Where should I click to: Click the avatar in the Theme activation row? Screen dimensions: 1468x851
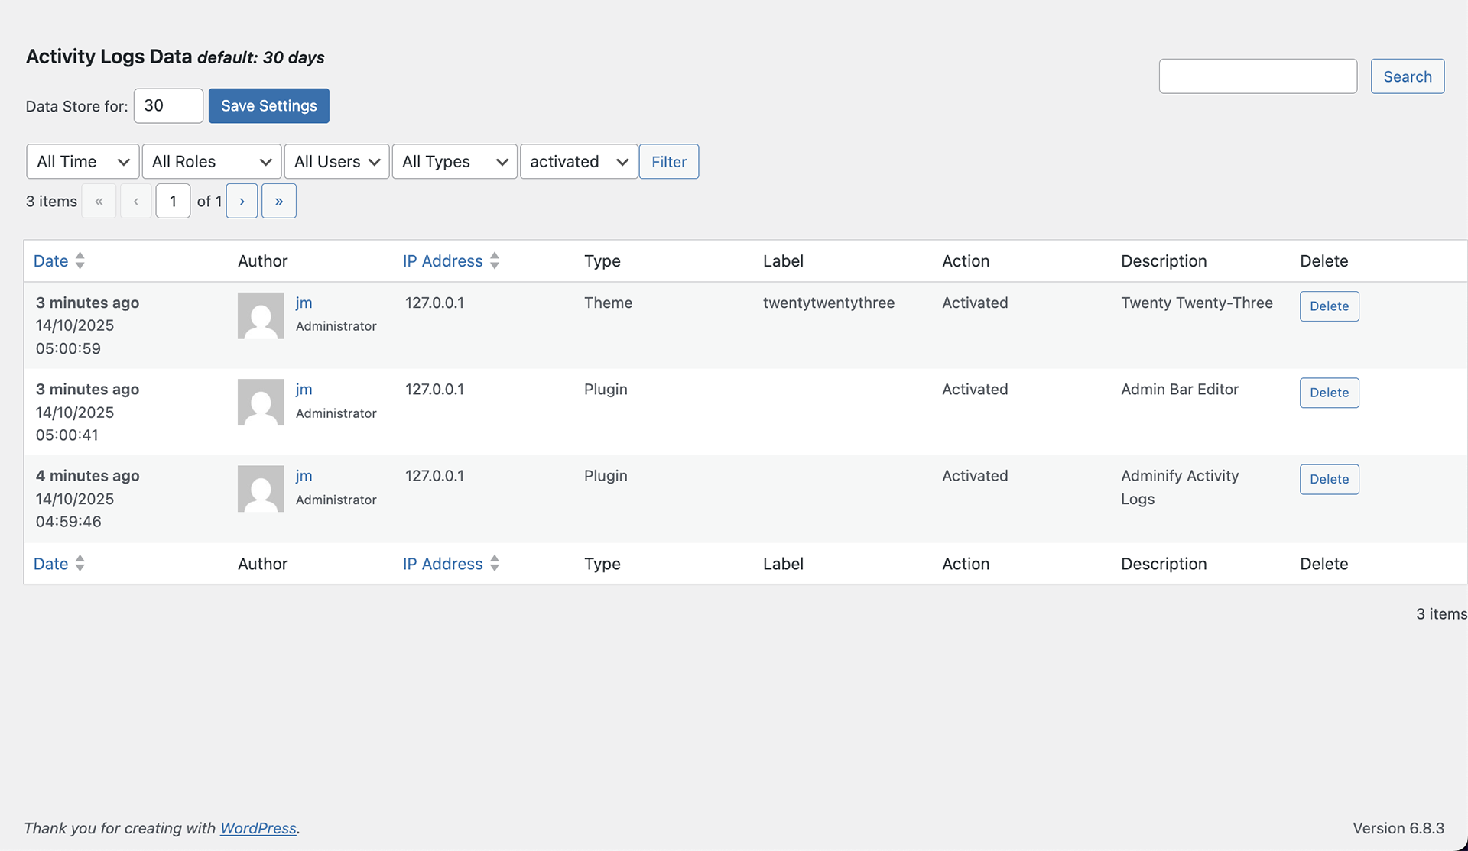tap(261, 315)
